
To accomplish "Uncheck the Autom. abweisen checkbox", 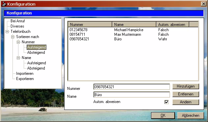I will point(167,102).
